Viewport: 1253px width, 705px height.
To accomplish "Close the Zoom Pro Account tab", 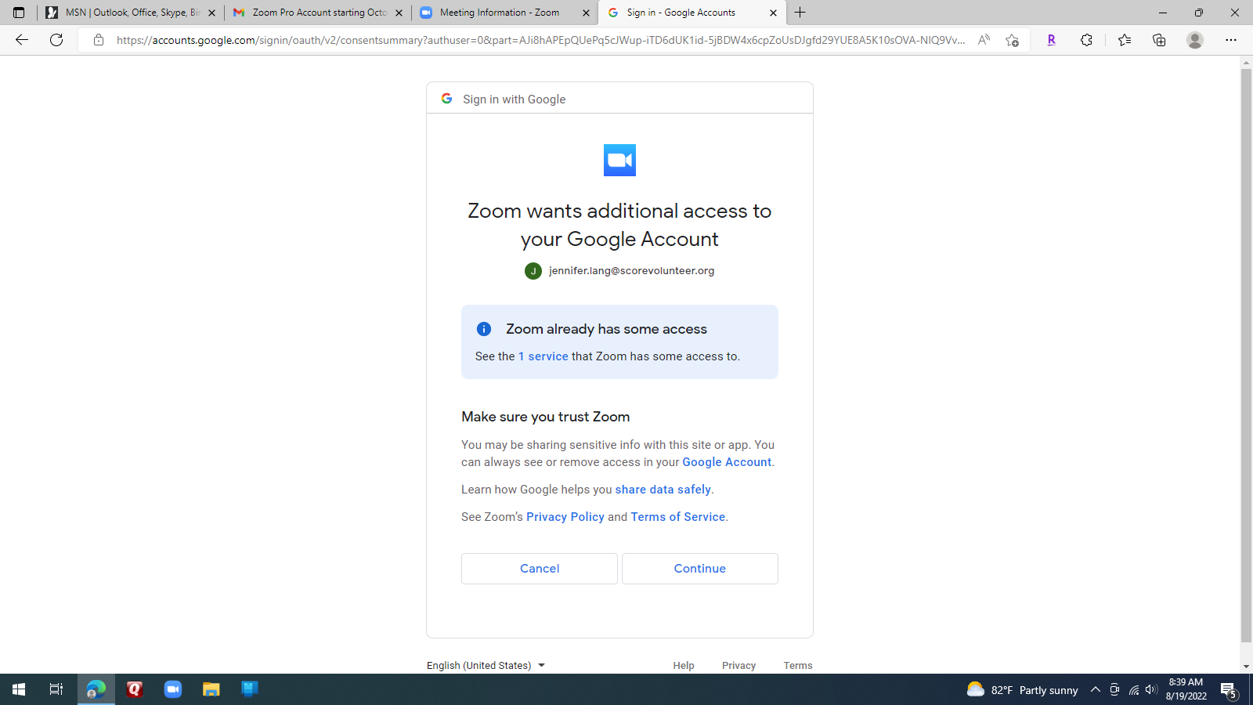I will click(399, 13).
